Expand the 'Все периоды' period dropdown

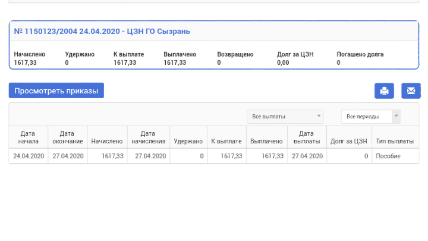click(370, 117)
